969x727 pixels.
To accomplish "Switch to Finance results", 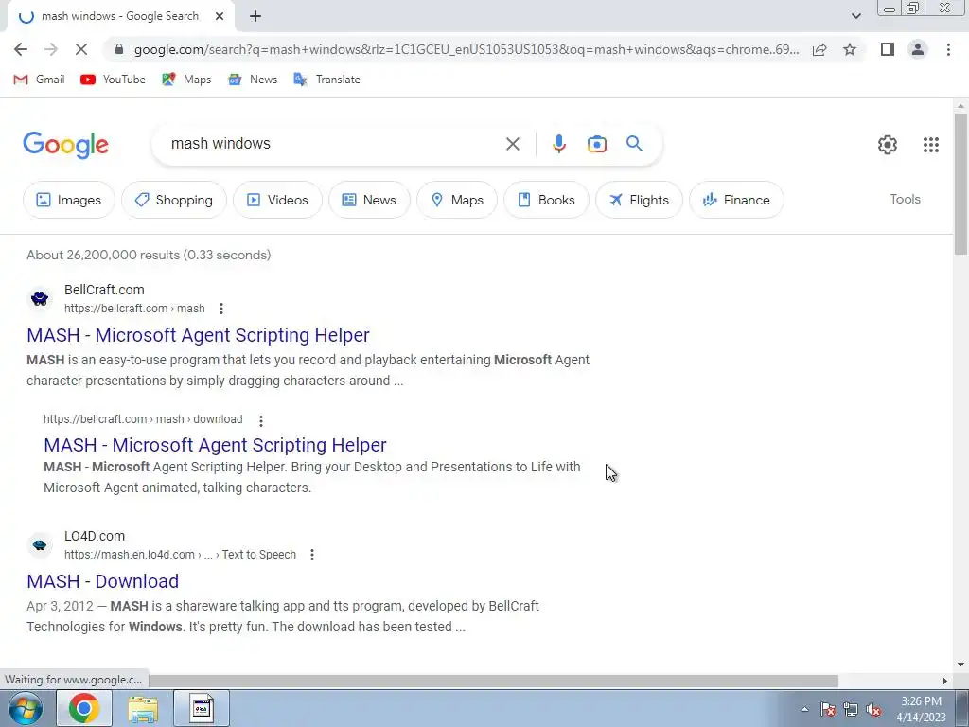I will [x=736, y=200].
